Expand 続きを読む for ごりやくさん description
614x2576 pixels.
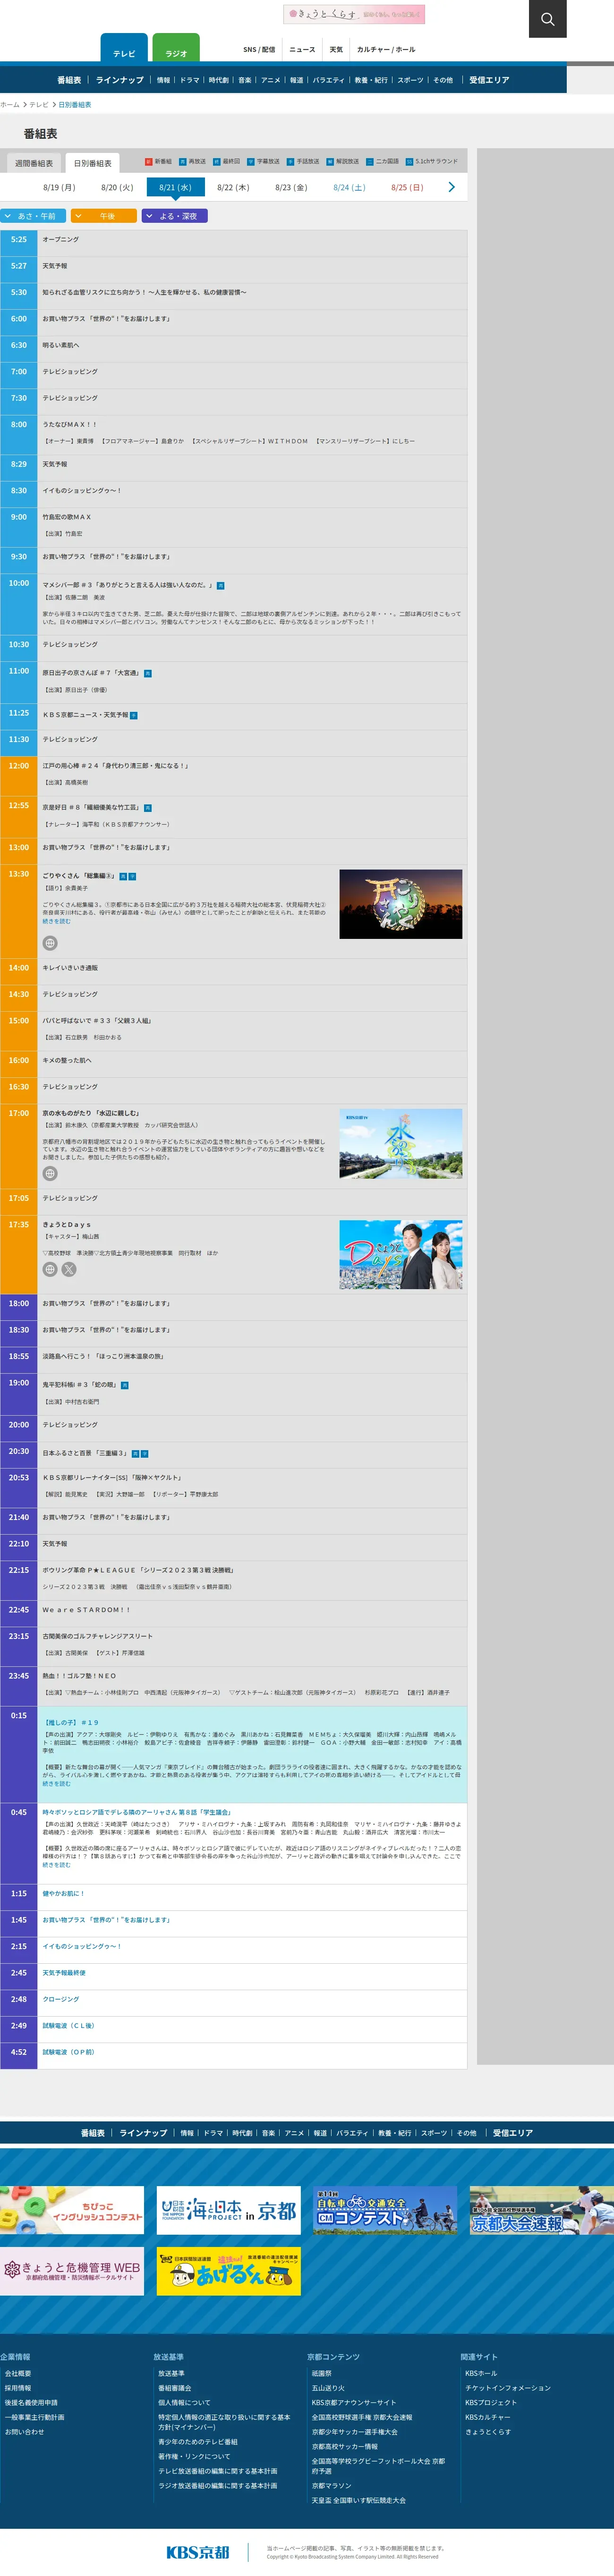(56, 921)
